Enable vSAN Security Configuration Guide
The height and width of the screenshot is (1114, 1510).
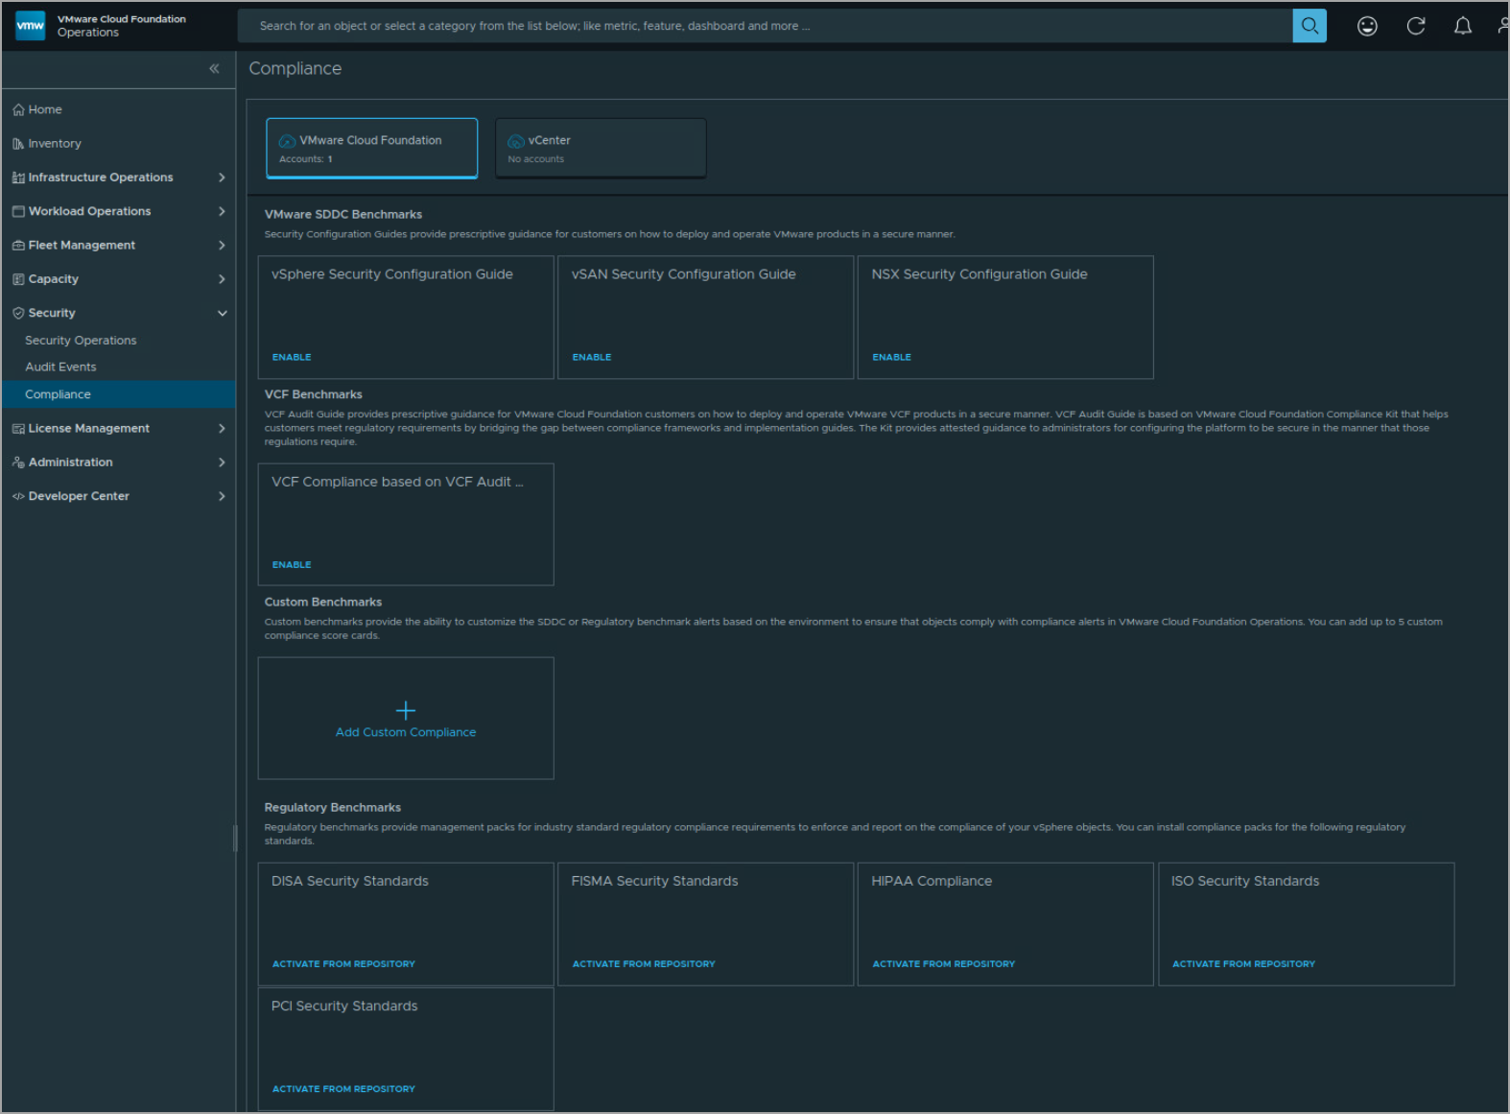592,357
